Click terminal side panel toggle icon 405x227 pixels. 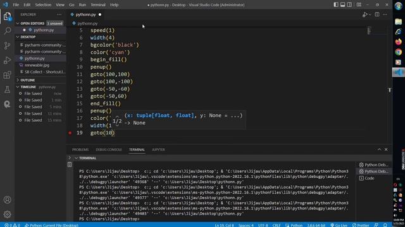[x=70, y=165]
